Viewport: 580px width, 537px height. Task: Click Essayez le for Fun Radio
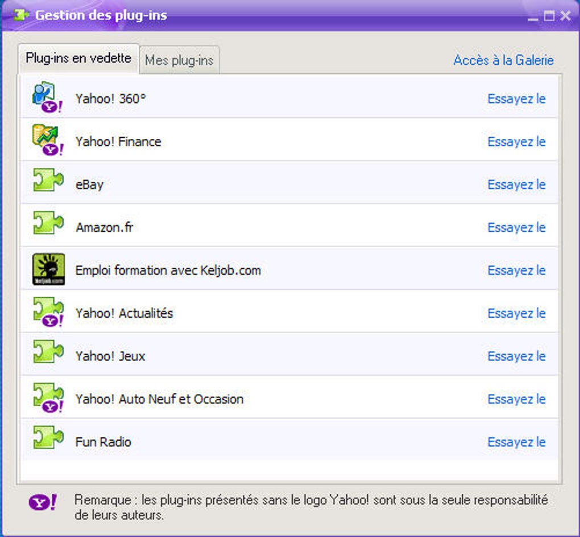516,442
